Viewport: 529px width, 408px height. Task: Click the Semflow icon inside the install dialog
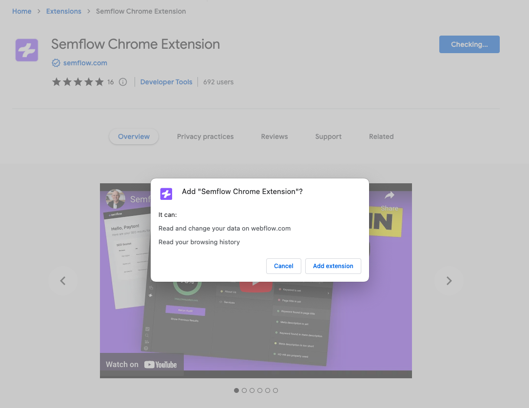tap(166, 194)
